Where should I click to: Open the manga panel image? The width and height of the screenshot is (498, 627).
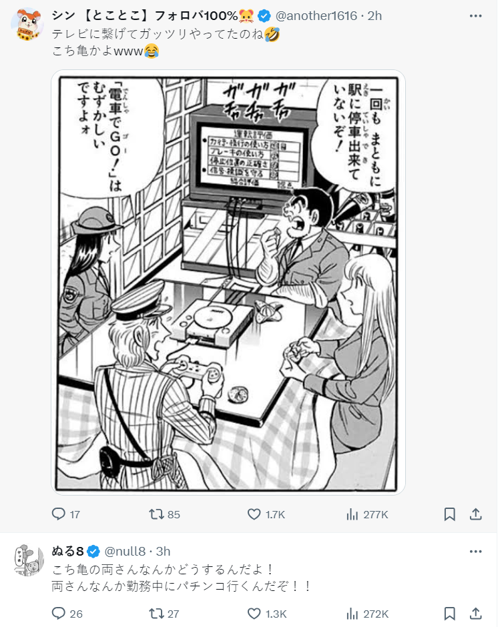(228, 282)
